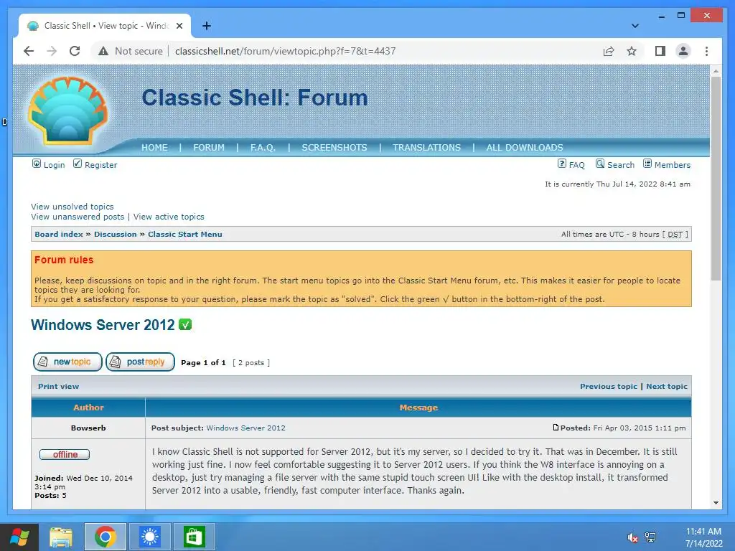Screen dimensions: 735x551
Task: Open View active topics link
Action: tap(169, 217)
